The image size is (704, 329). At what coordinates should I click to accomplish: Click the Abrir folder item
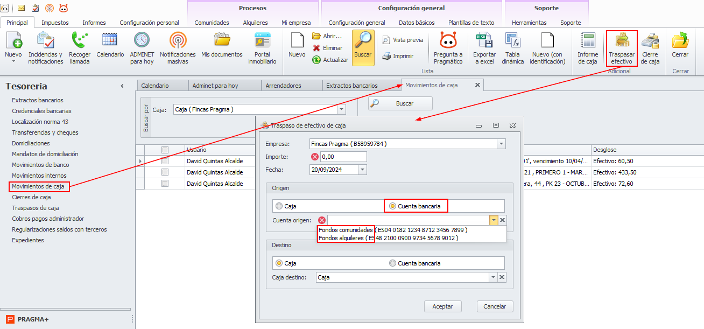coord(327,36)
